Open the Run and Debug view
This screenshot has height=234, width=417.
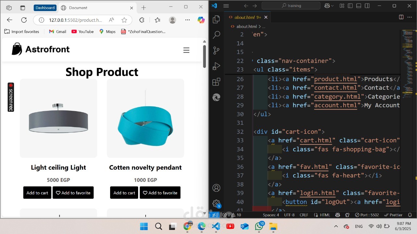[216, 66]
